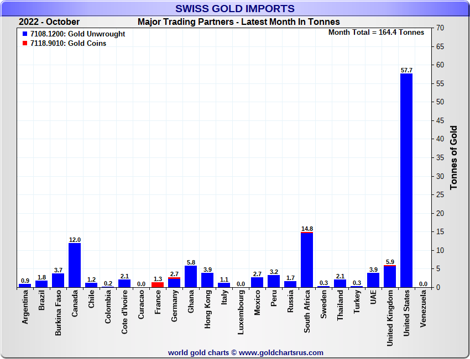This screenshot has height=359, width=470.
Task: Click the 2022 - October date label
Action: click(49, 22)
